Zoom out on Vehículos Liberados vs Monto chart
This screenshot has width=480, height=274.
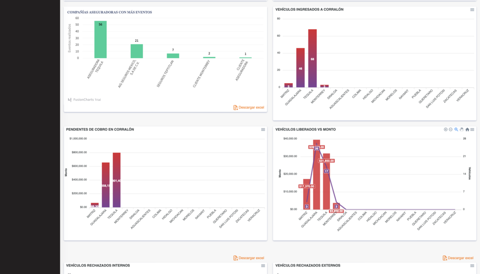[451, 129]
